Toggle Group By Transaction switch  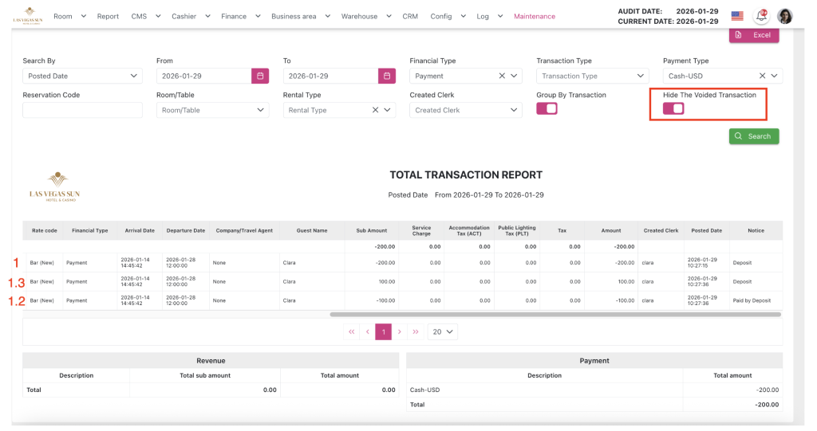click(547, 108)
